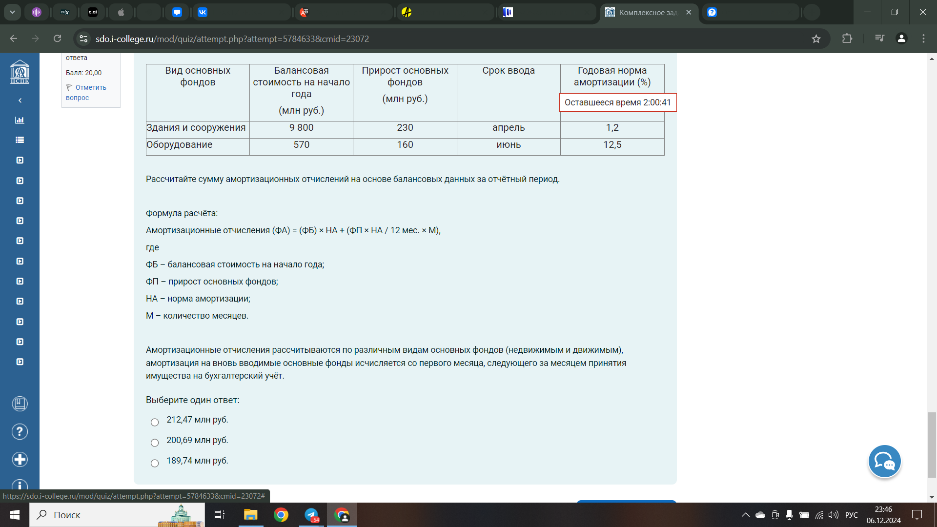Open the book library sidebar icon

20,404
